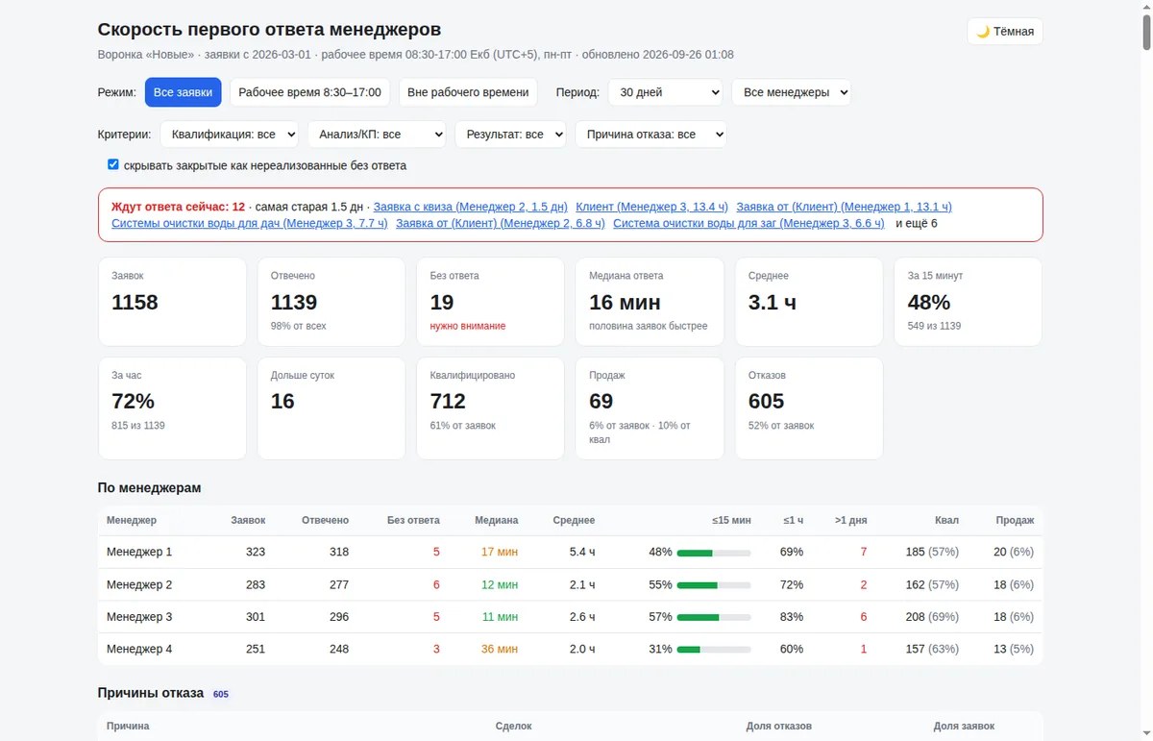The image size is (1153, 741).
Task: Open link Заявка с квиза (Менеджер 2, 1.5 дн)
Action: (471, 207)
